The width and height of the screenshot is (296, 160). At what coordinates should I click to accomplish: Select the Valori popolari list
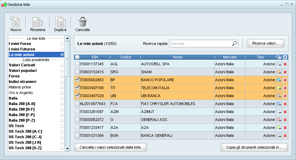23,70
